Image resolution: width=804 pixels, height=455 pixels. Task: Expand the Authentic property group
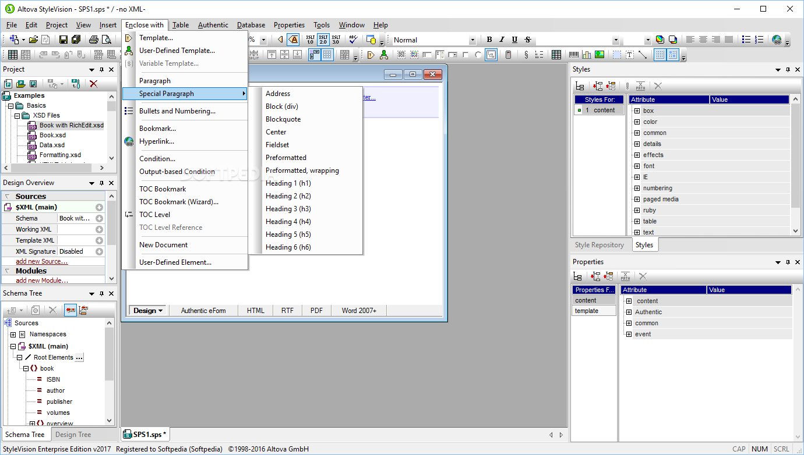coord(629,312)
